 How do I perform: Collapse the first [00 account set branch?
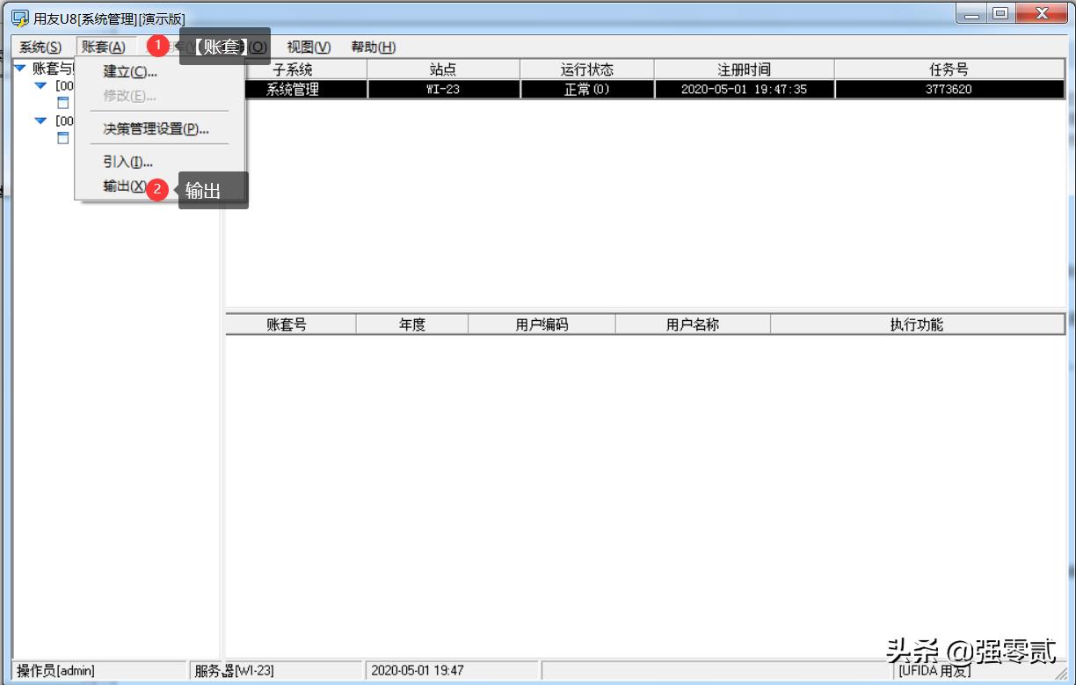[x=39, y=86]
